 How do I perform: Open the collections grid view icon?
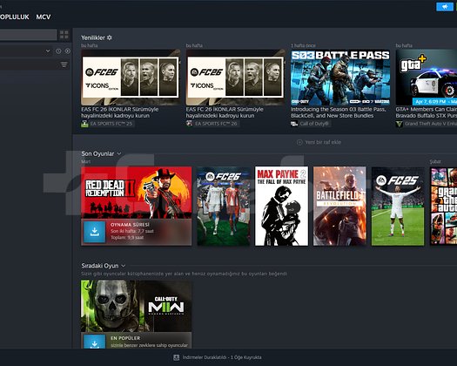coord(64,35)
